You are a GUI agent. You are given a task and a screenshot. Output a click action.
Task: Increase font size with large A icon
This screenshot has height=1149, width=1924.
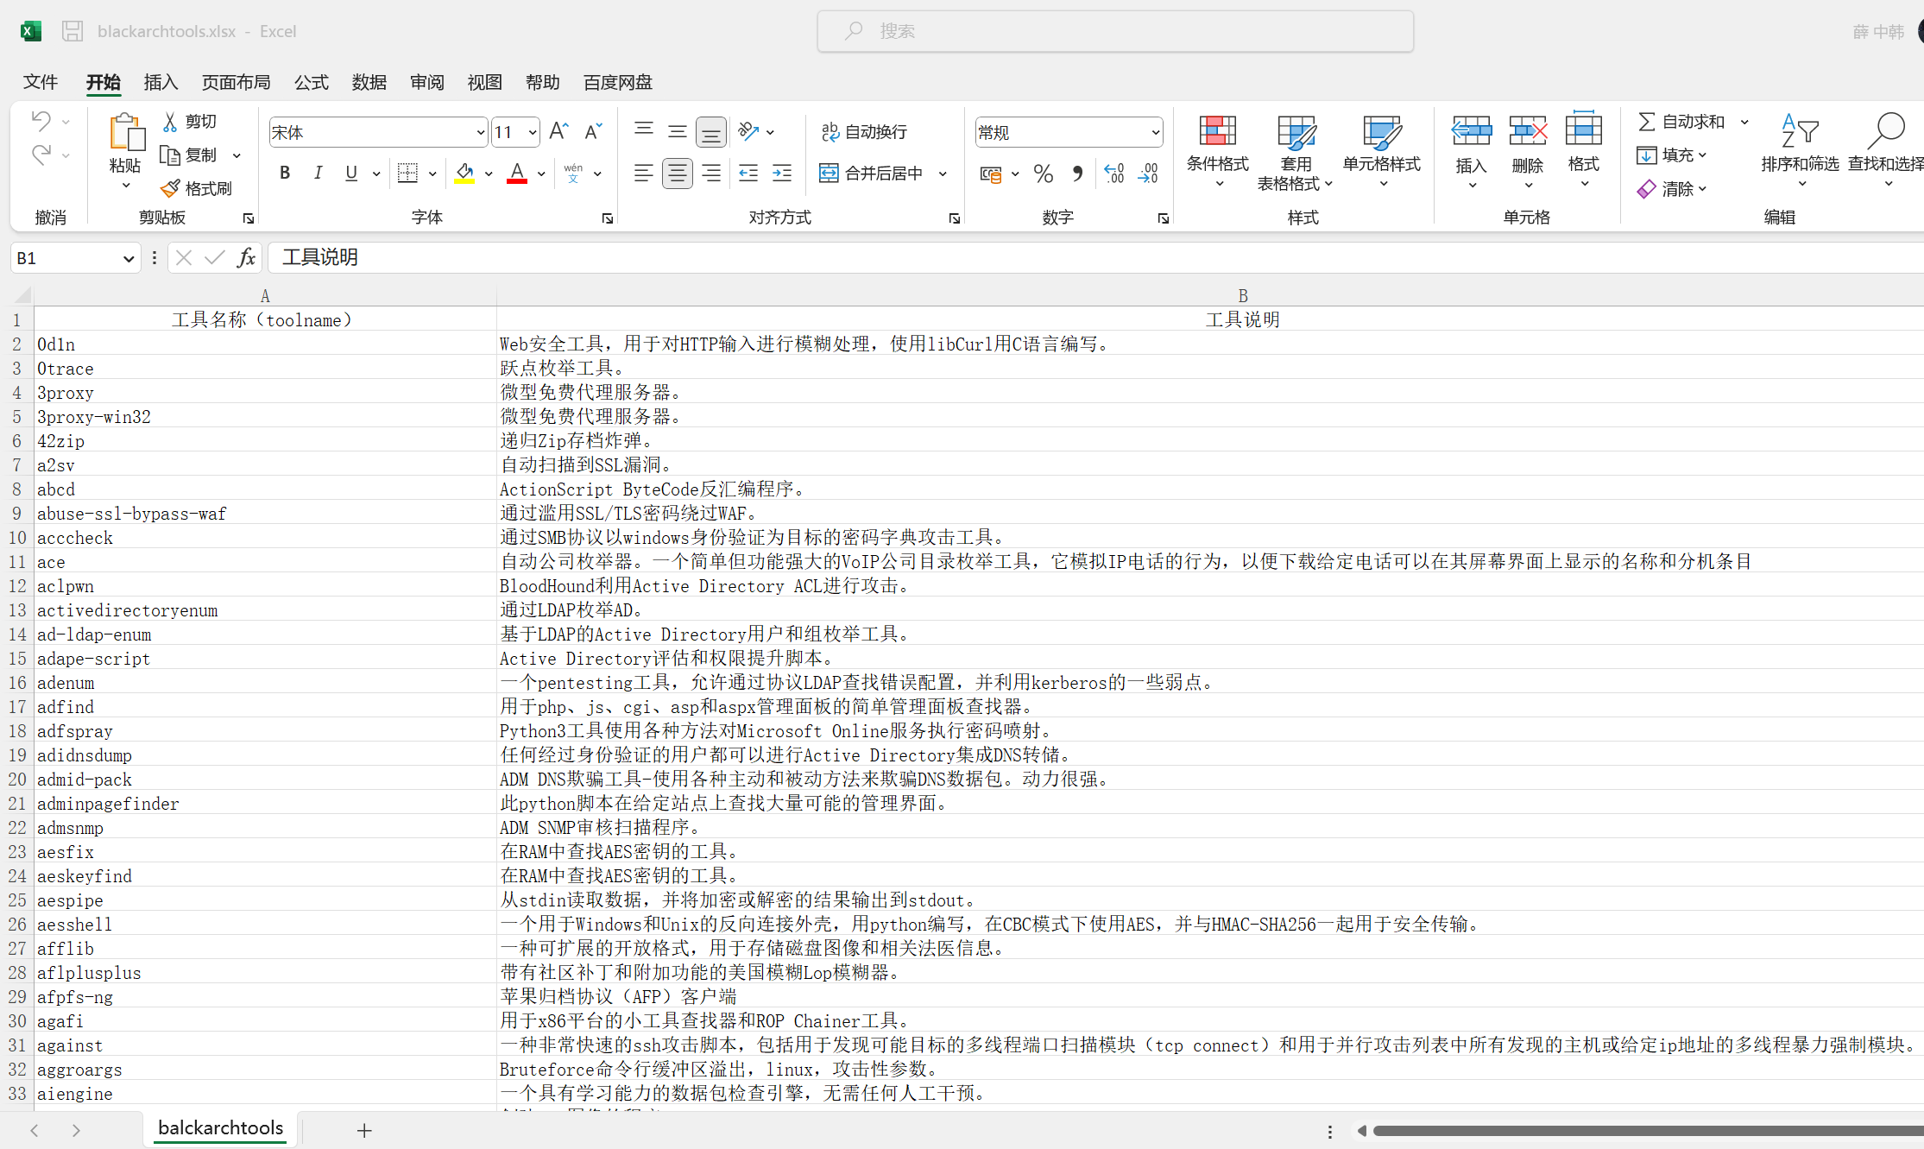tap(558, 131)
